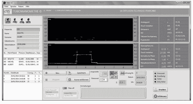Click the fourth patient icon in the toolbar
The image size is (193, 104).
tap(28, 21)
